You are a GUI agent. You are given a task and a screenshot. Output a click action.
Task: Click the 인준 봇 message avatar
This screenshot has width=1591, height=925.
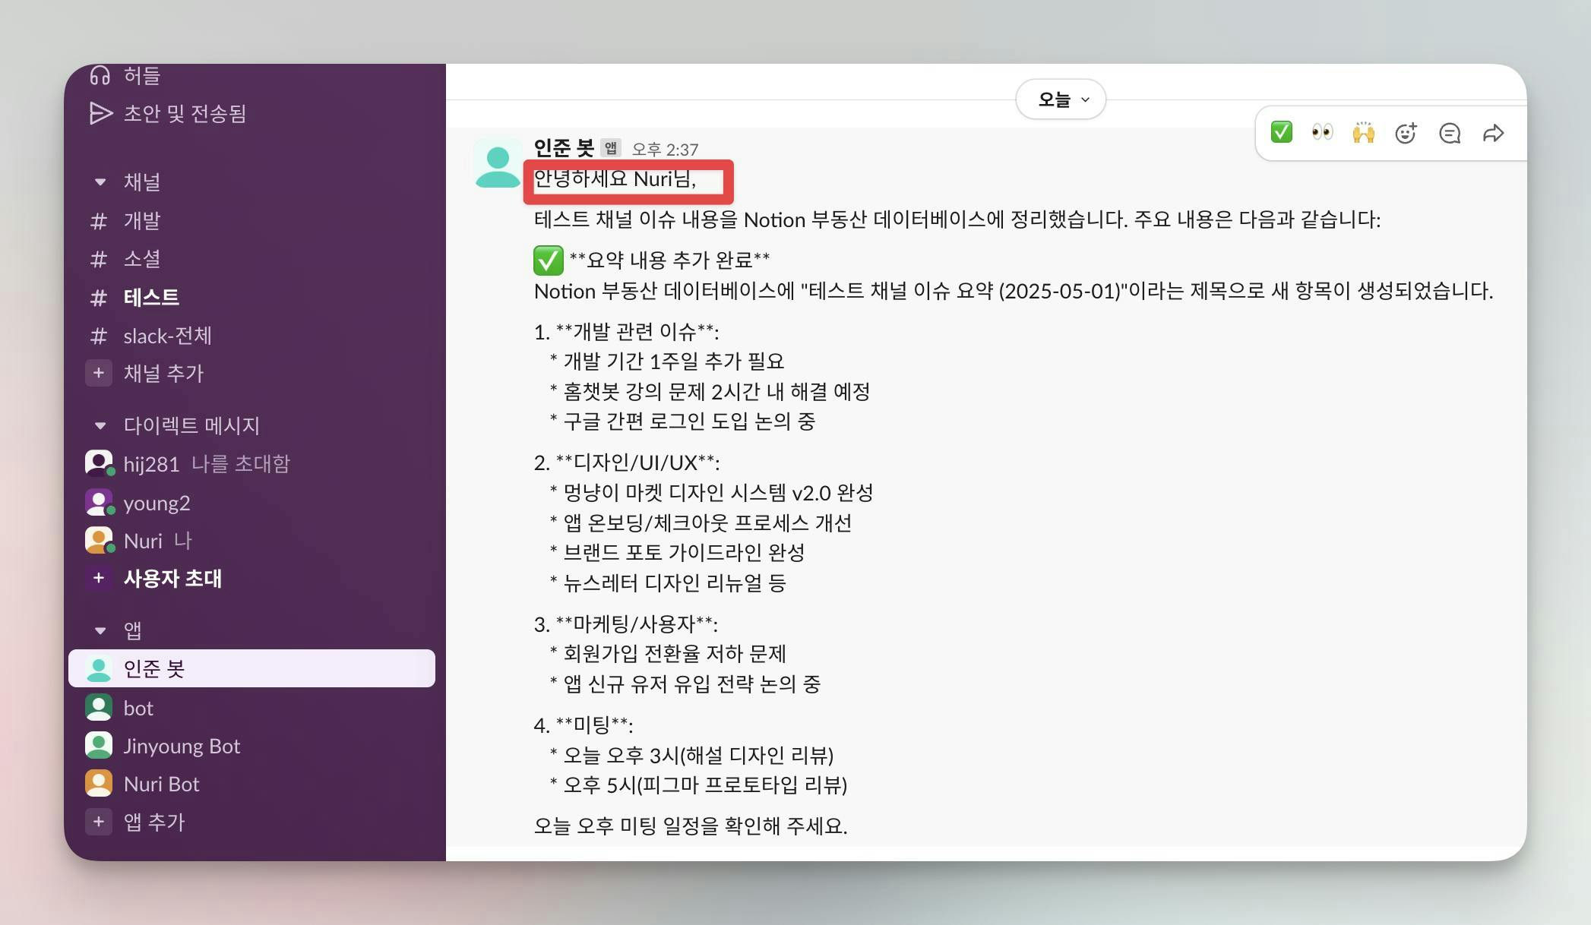pos(497,164)
